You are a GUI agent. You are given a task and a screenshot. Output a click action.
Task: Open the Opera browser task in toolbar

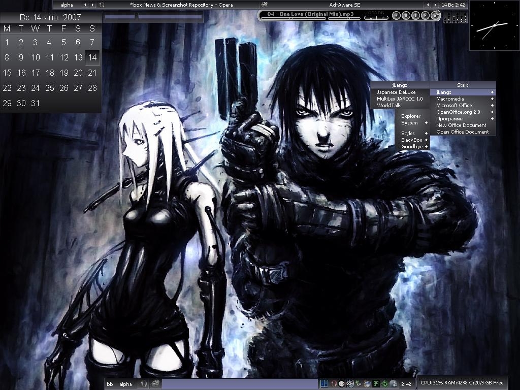181,5
